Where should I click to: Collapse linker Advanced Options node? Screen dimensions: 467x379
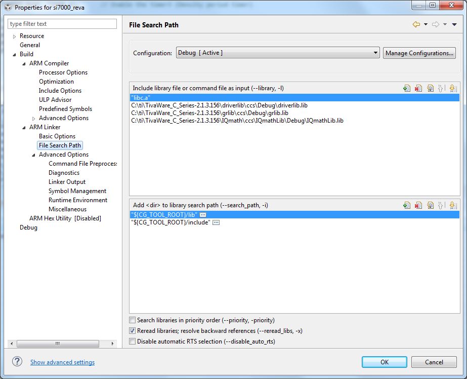pos(33,155)
